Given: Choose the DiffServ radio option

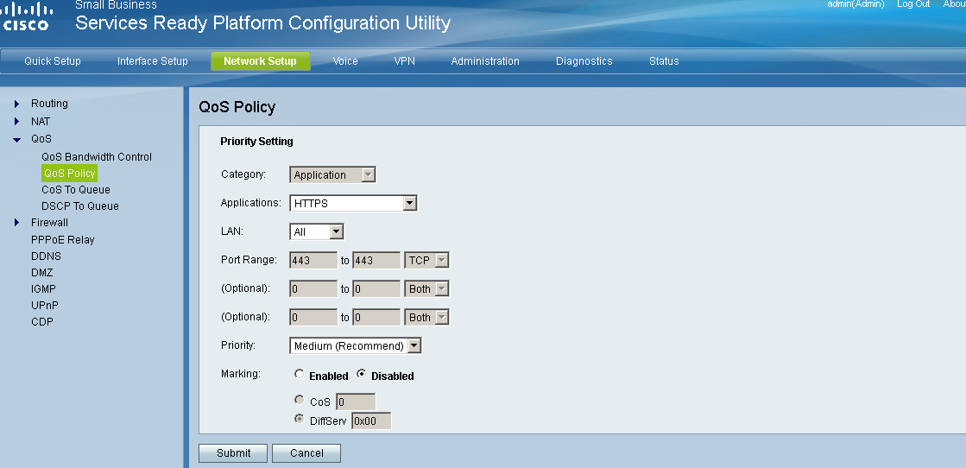Looking at the screenshot, I should pos(300,420).
